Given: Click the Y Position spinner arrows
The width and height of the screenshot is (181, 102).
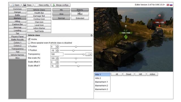Looking at the screenshot, I should (x=57, y=50).
